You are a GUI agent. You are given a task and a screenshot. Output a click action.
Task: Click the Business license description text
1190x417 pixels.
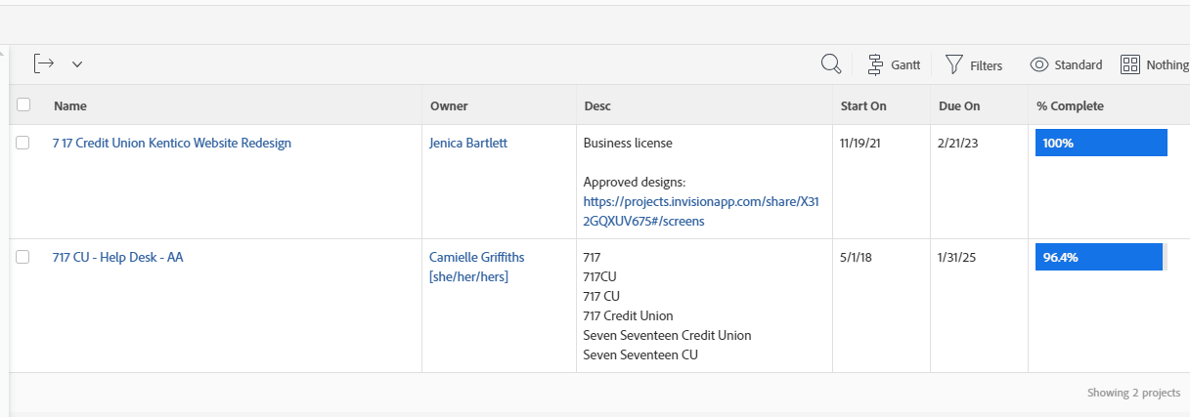628,143
